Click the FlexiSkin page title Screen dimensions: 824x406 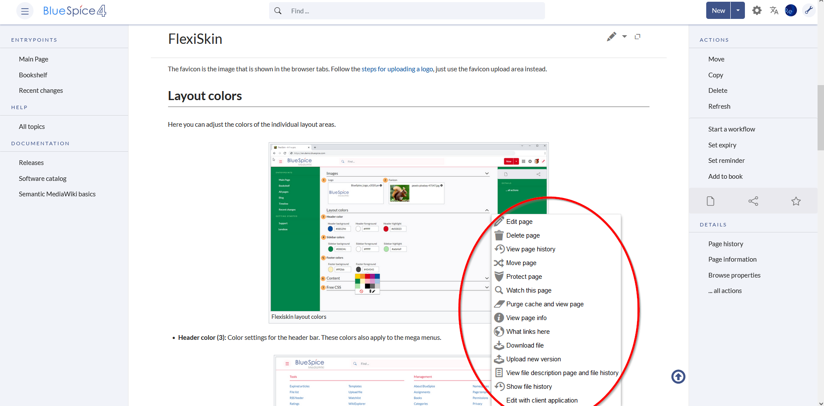click(x=195, y=39)
